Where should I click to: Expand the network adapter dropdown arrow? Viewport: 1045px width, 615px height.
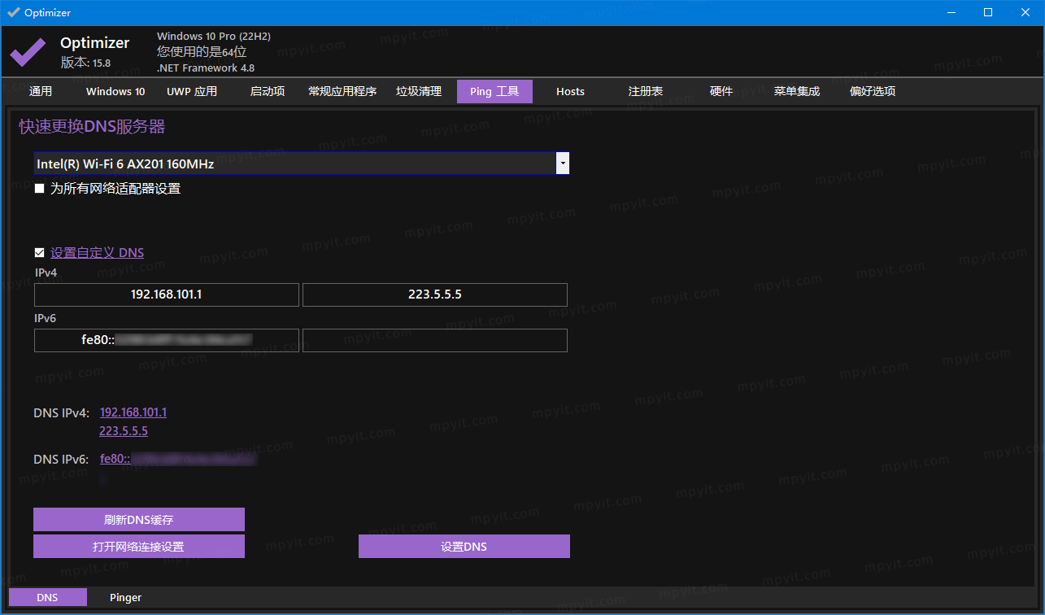coord(562,164)
